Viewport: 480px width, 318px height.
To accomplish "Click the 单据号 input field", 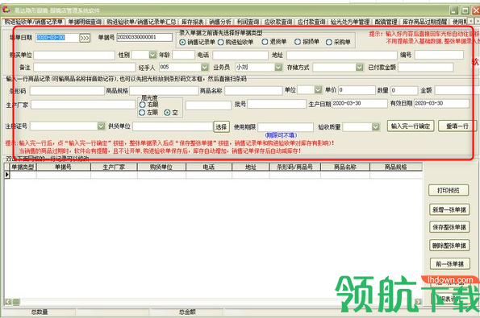I will (144, 37).
